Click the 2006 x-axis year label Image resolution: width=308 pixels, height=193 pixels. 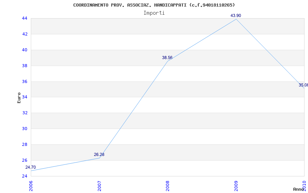31,186
